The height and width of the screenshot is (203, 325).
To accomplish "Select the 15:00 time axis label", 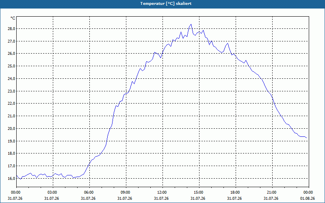I will [x=199, y=192].
